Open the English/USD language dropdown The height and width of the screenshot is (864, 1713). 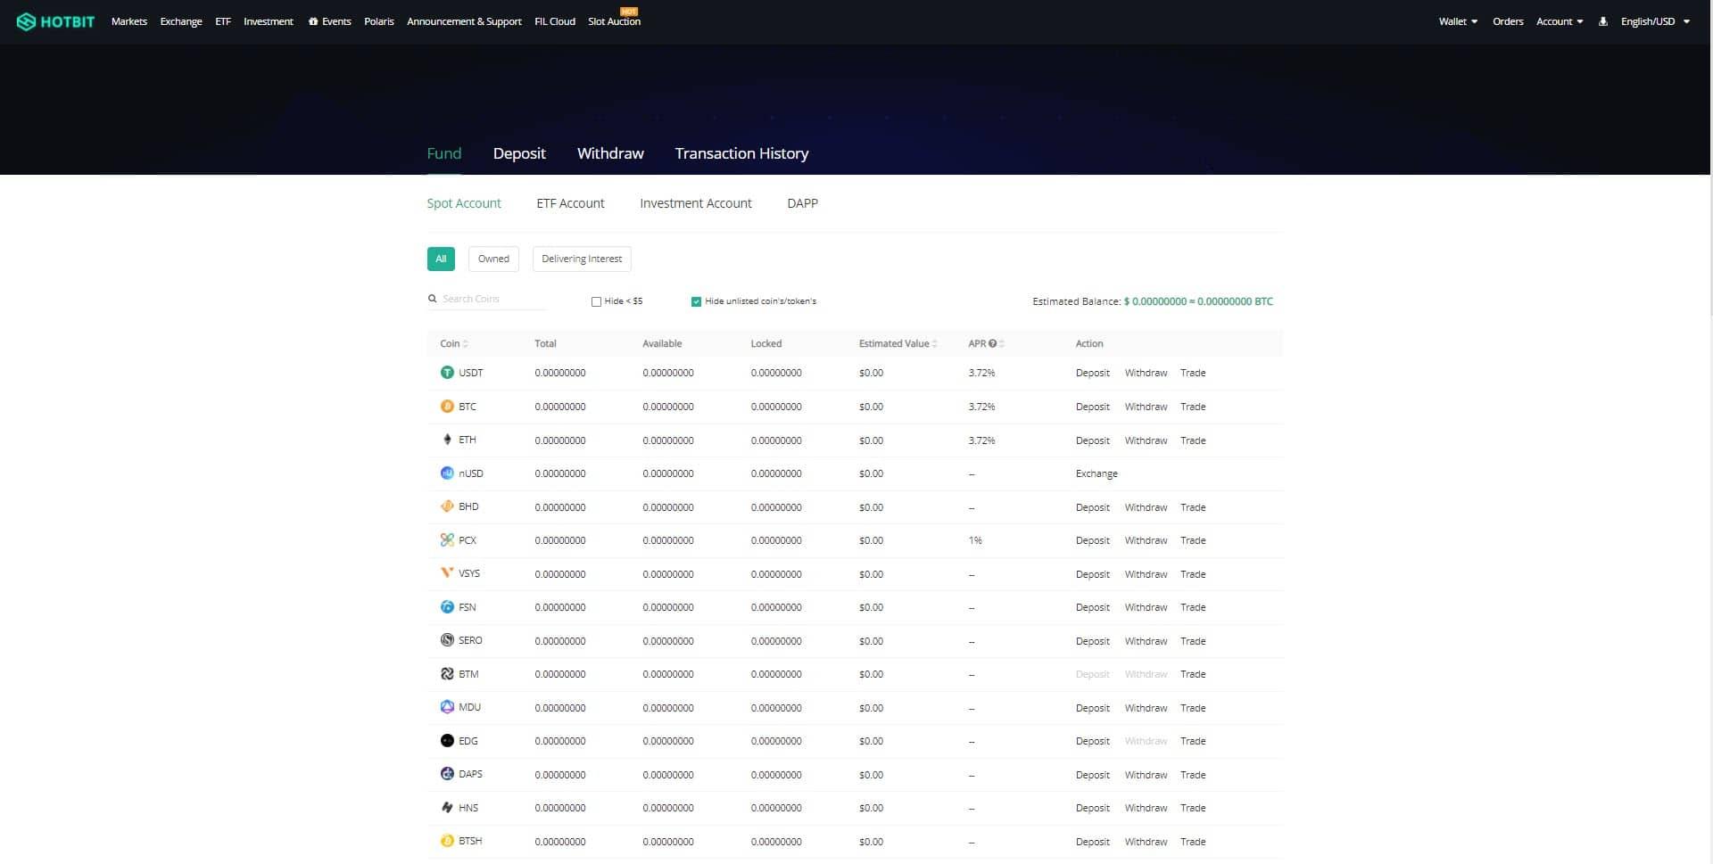(1655, 21)
